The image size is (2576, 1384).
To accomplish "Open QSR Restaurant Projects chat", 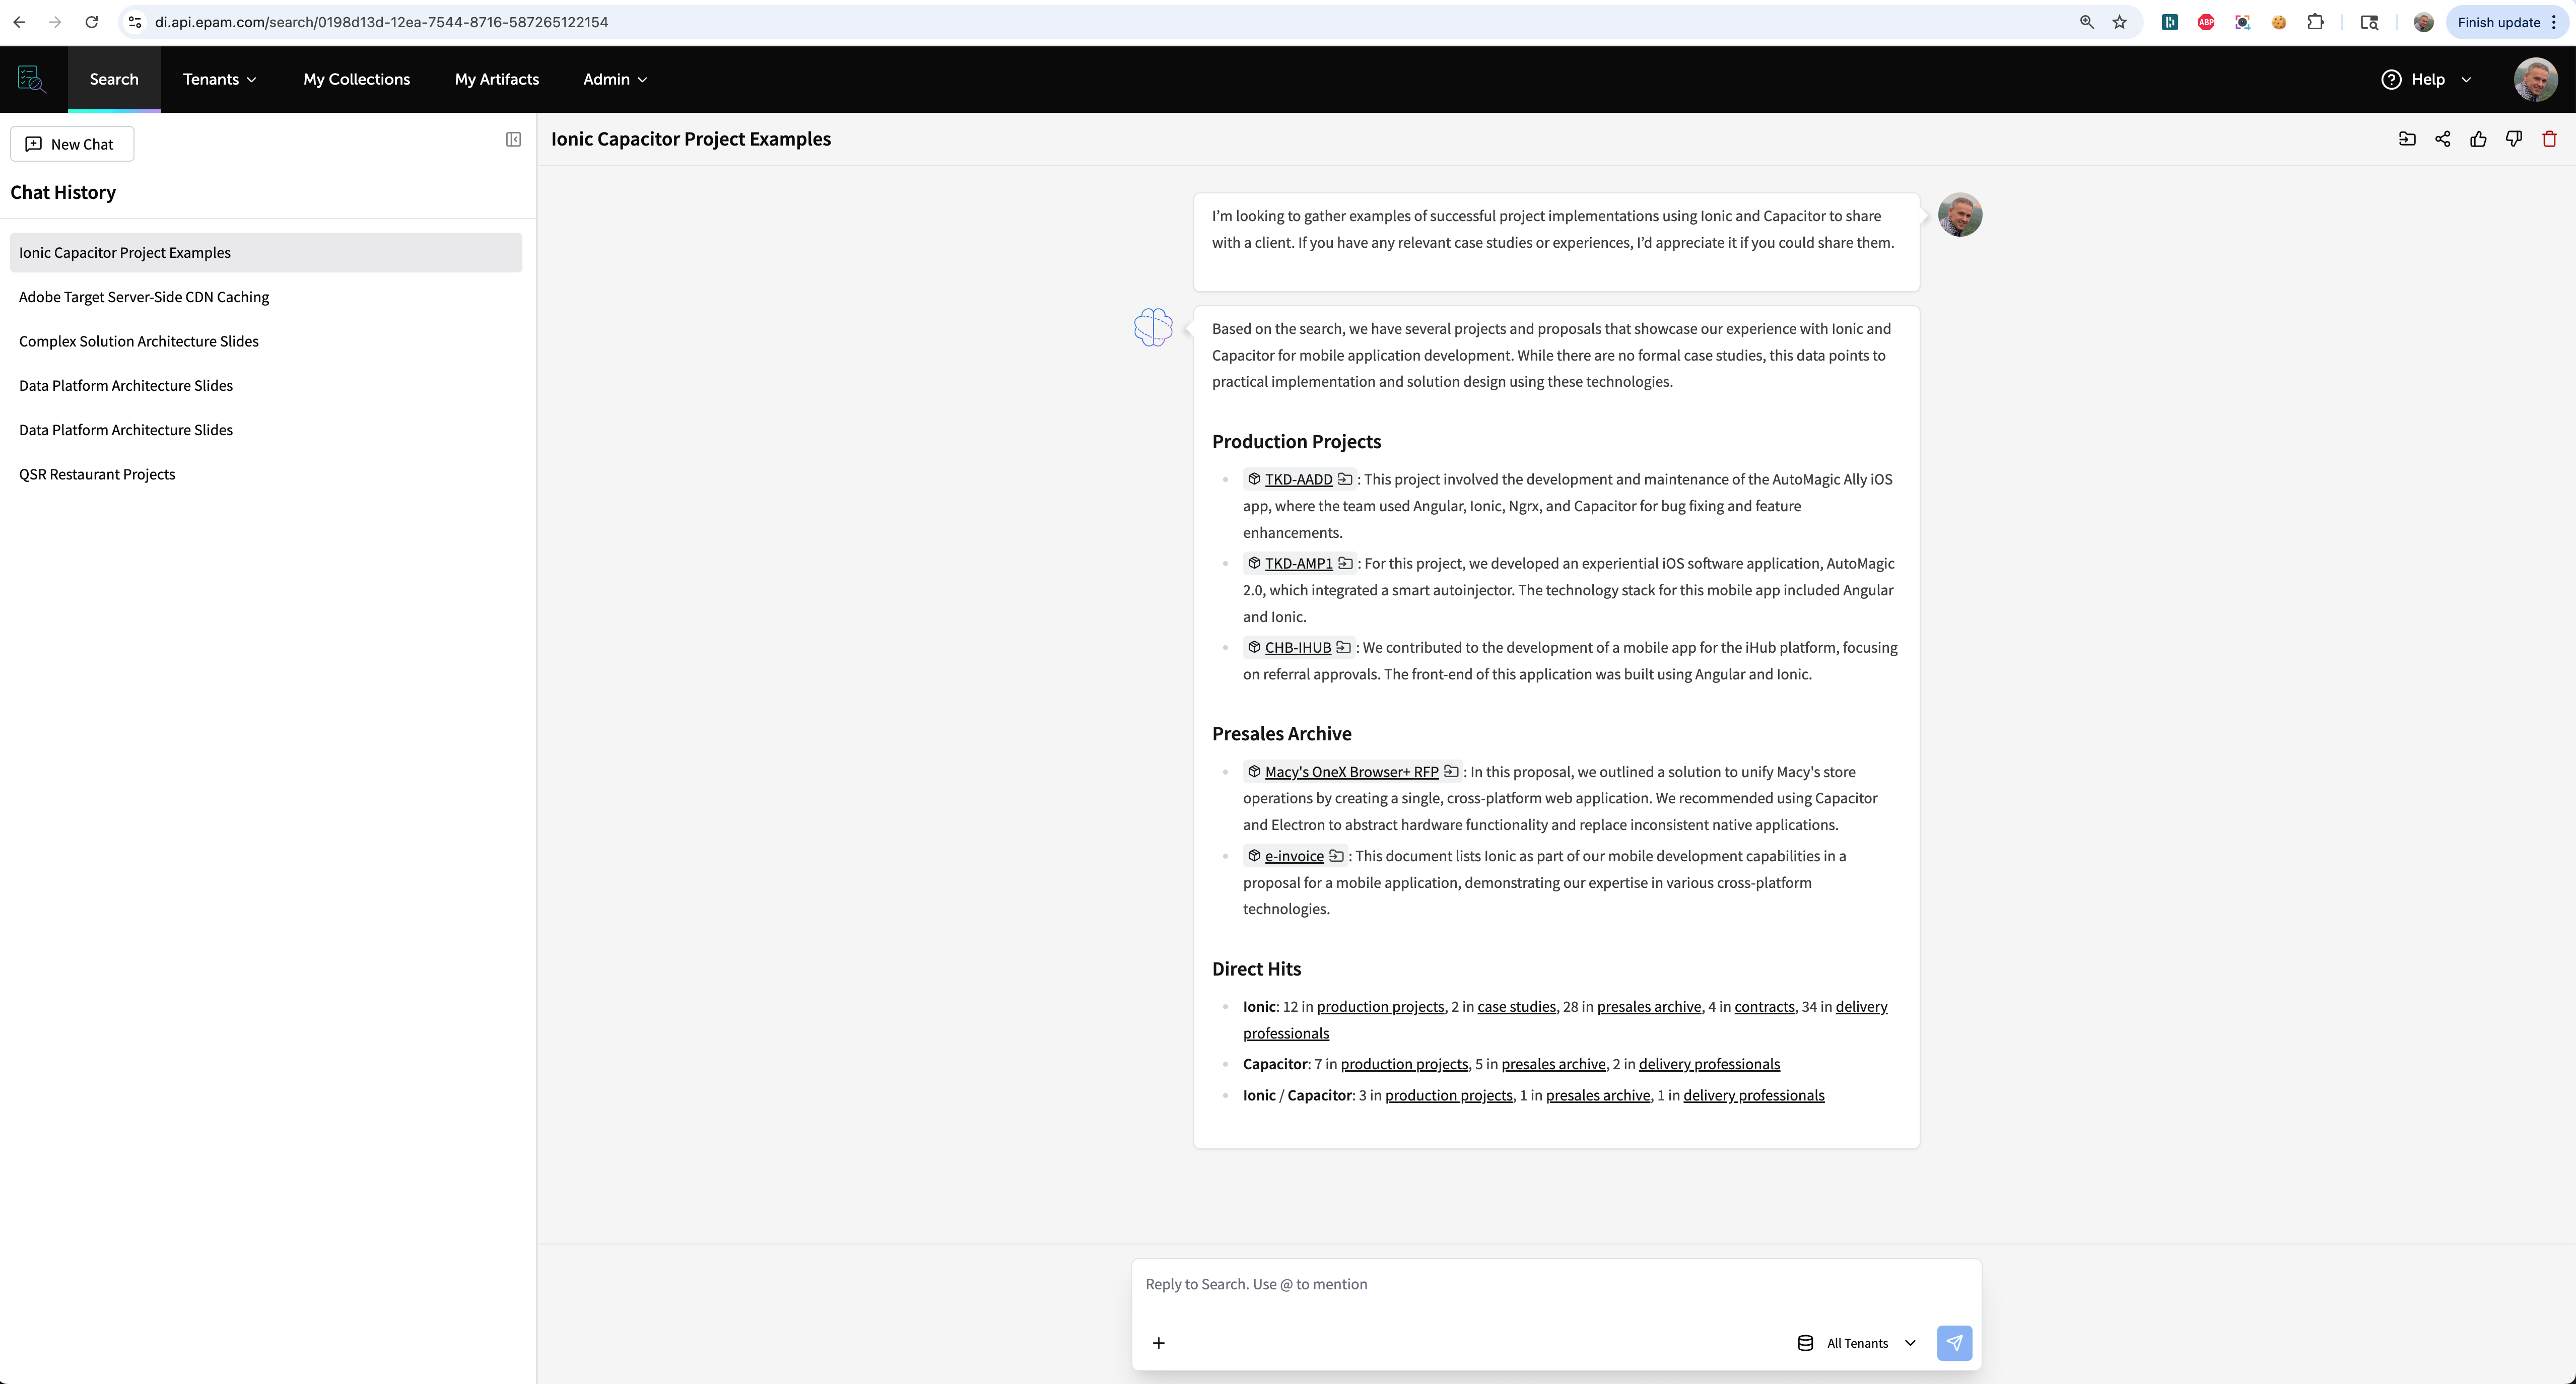I will 266,474.
